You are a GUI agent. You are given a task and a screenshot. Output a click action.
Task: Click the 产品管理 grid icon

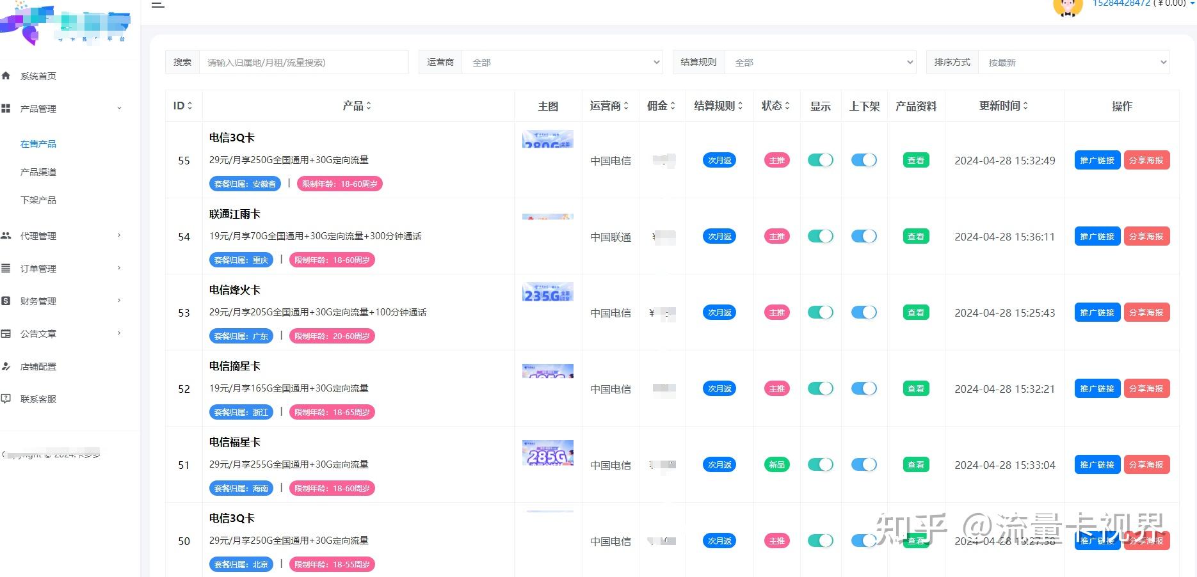coord(6,108)
